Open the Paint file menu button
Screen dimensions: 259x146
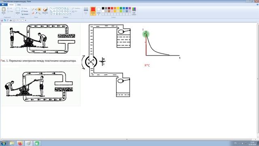tap(4, 4)
